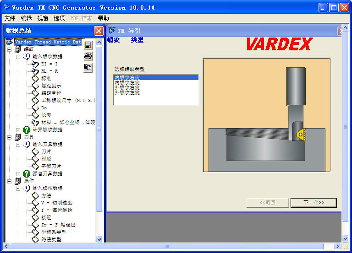Click the arrow icon beside 材料

(35, 122)
